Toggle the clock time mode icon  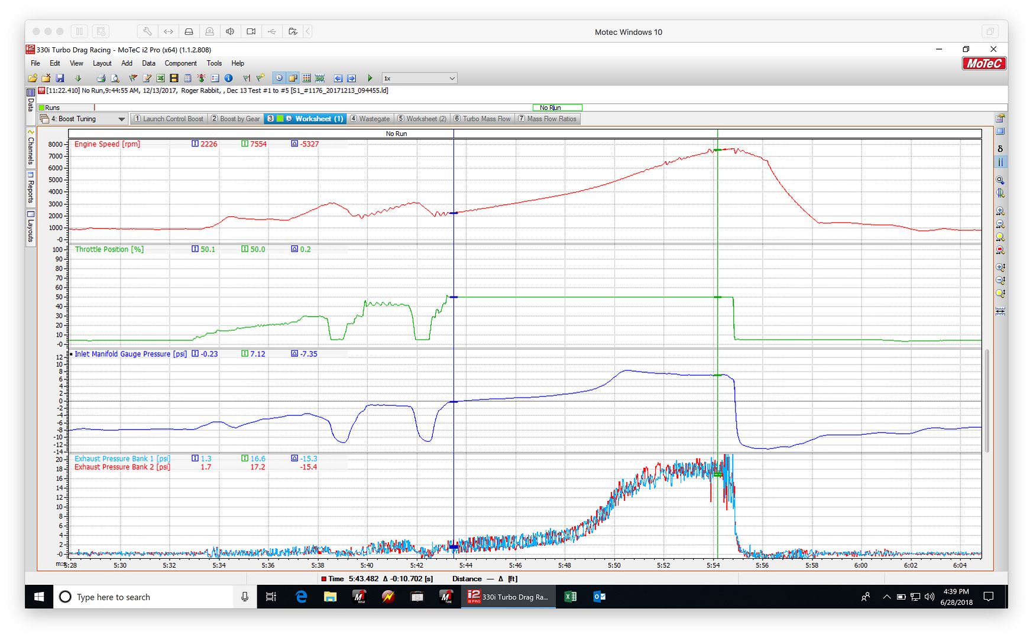pos(279,78)
